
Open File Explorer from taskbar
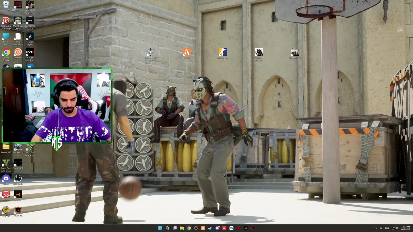(x=182, y=228)
